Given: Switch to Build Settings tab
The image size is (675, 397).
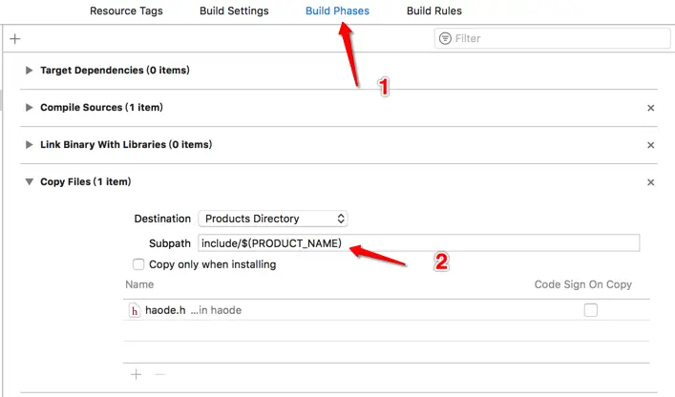Looking at the screenshot, I should click(x=234, y=11).
